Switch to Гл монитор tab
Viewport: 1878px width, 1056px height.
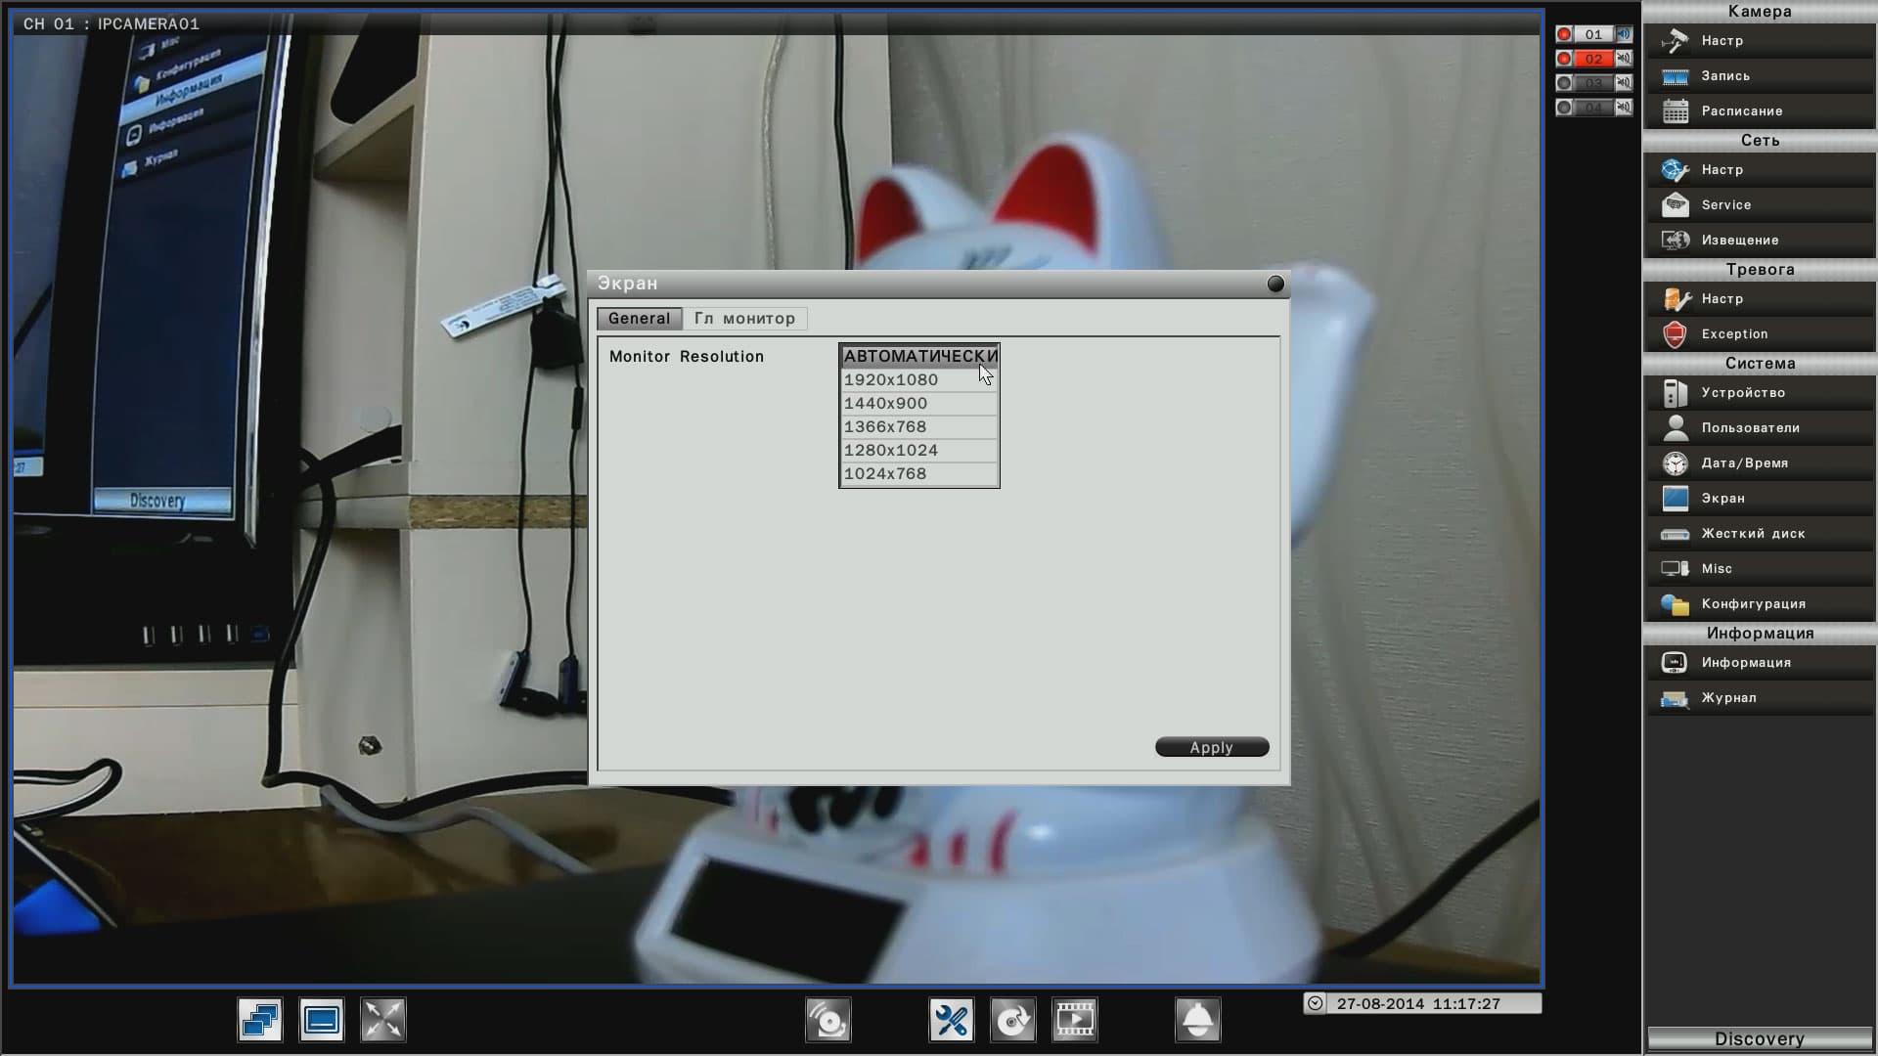coord(744,319)
